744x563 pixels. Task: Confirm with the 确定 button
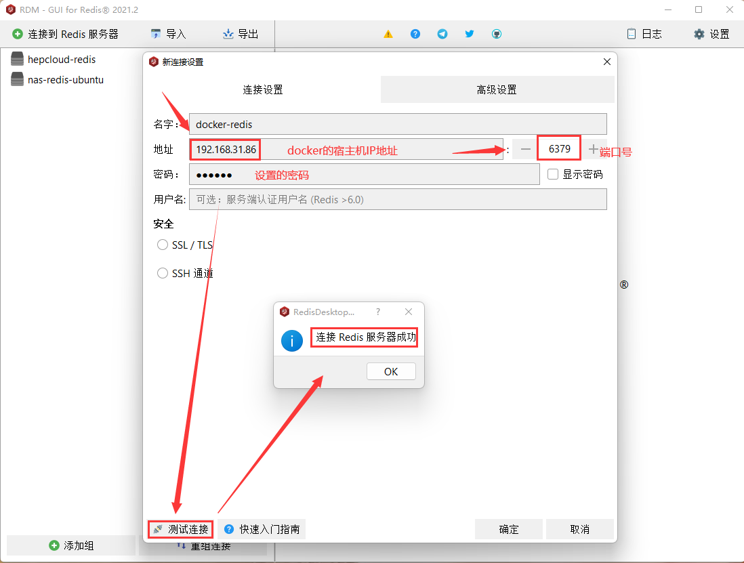(x=509, y=529)
